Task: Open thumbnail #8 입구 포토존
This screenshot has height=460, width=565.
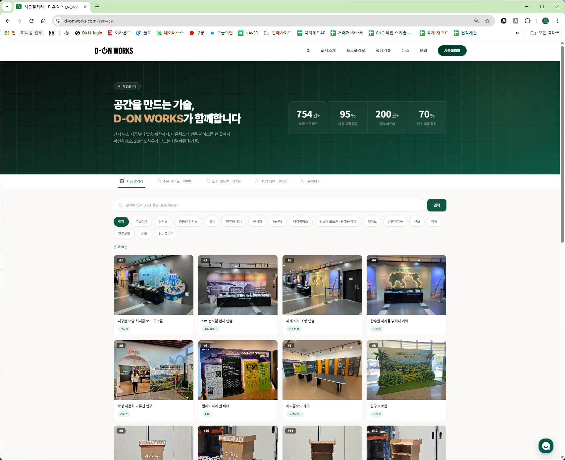Action: point(406,370)
